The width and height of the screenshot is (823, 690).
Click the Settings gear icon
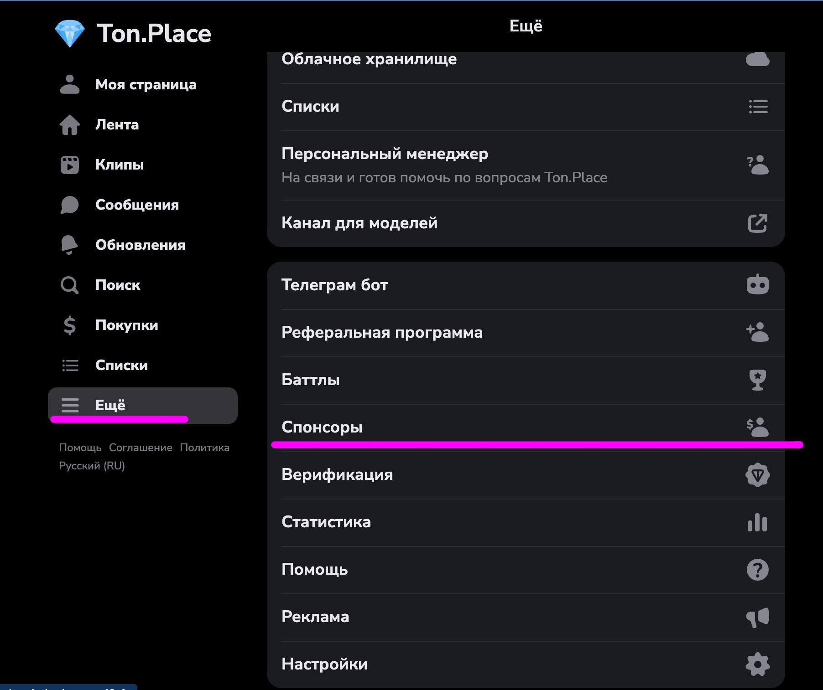click(x=757, y=664)
